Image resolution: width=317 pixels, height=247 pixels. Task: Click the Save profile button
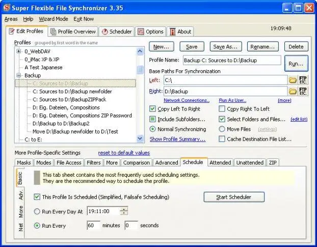(x=192, y=47)
